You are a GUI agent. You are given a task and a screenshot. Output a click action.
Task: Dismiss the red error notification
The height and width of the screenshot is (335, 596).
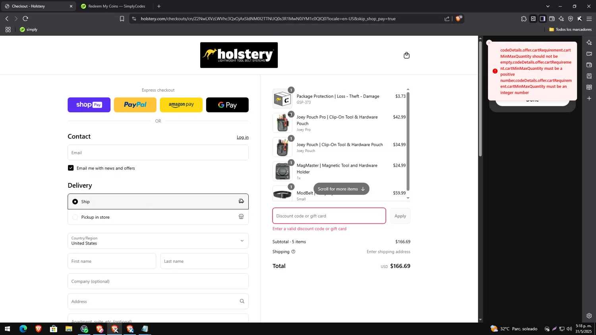(x=489, y=43)
